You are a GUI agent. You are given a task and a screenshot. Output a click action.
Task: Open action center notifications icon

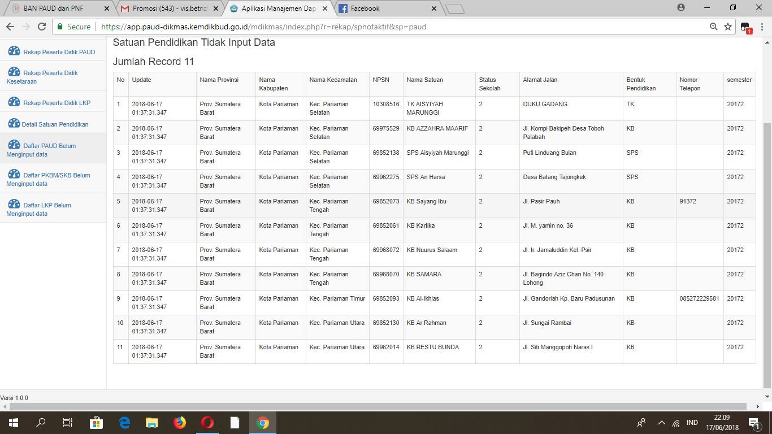[x=754, y=423]
